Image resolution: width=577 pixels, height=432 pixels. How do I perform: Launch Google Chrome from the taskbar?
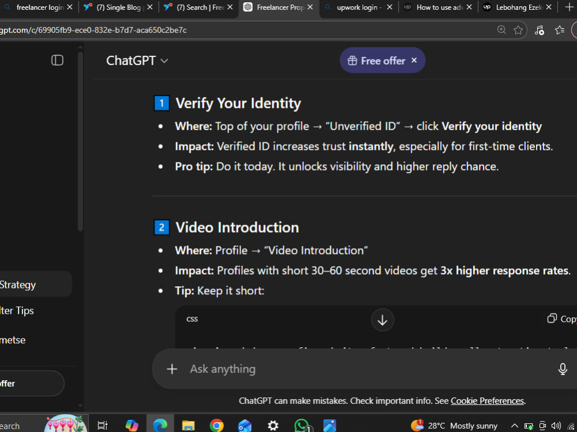pos(216,426)
